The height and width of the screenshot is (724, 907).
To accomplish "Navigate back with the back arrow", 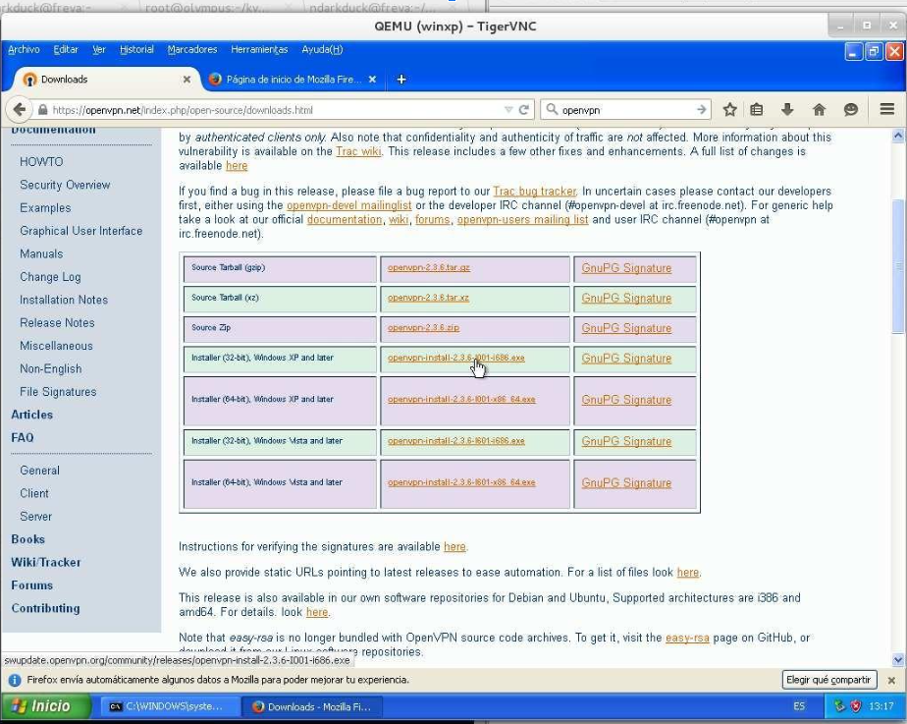I will point(21,109).
